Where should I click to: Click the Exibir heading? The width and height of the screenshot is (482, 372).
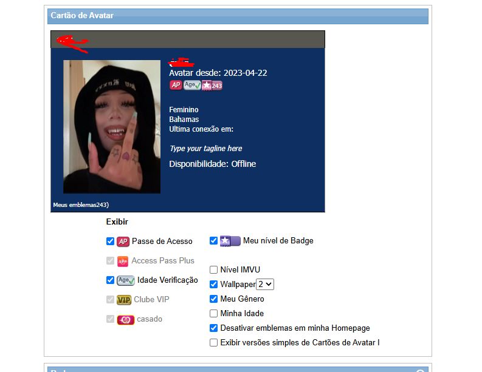click(x=117, y=222)
